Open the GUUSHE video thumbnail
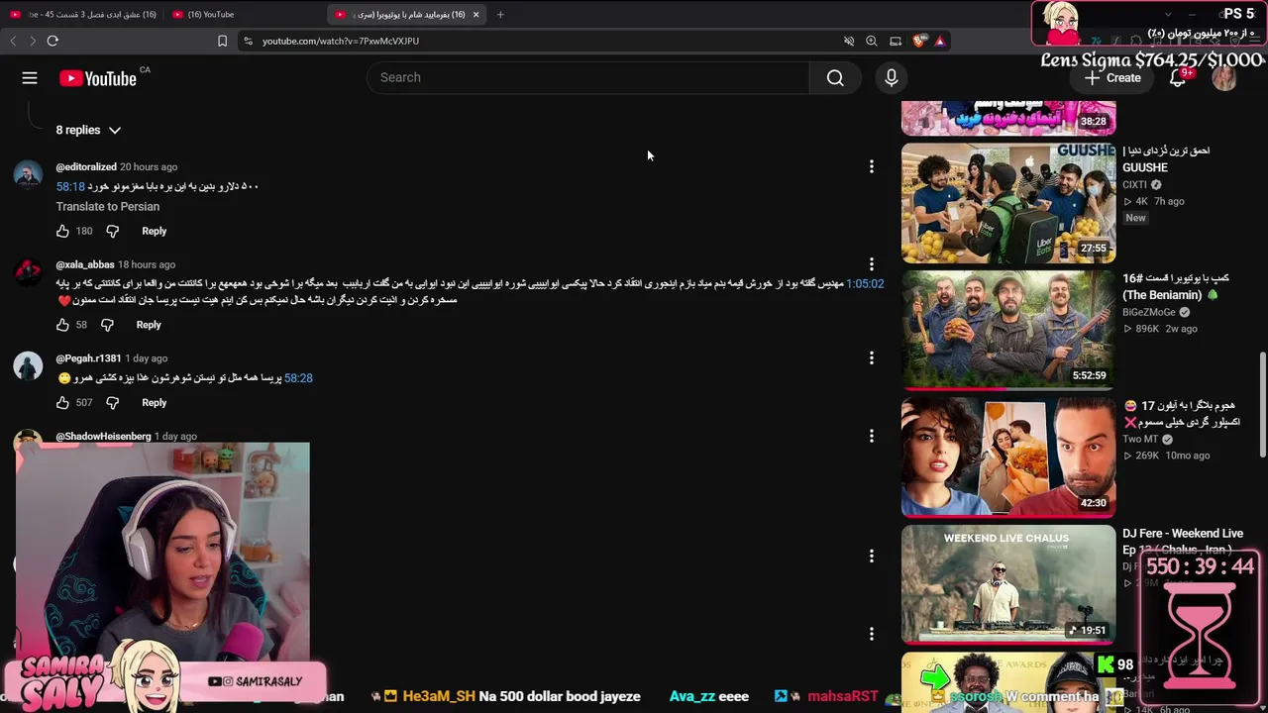This screenshot has height=713, width=1268. coord(1008,203)
